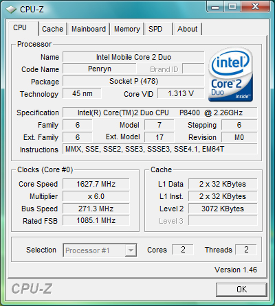
Task: Open the Processor #1 selection dropdown
Action: click(x=100, y=250)
